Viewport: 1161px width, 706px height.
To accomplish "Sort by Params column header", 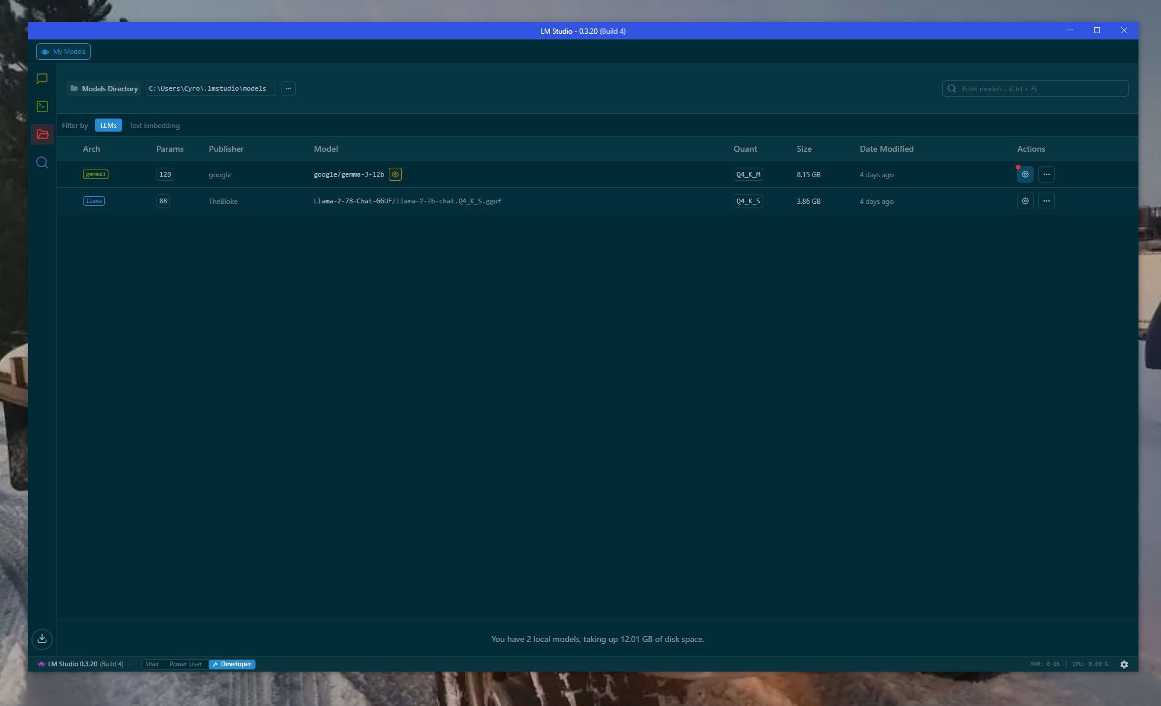I will [x=170, y=149].
